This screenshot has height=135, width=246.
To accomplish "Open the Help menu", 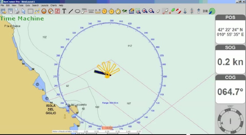I will pyautogui.click(x=61, y=5).
